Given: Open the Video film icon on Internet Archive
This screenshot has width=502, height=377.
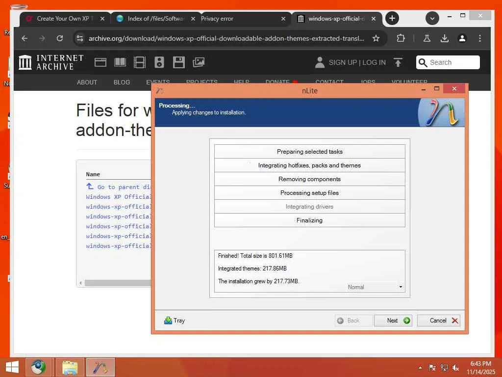Looking at the screenshot, I should pos(140,62).
